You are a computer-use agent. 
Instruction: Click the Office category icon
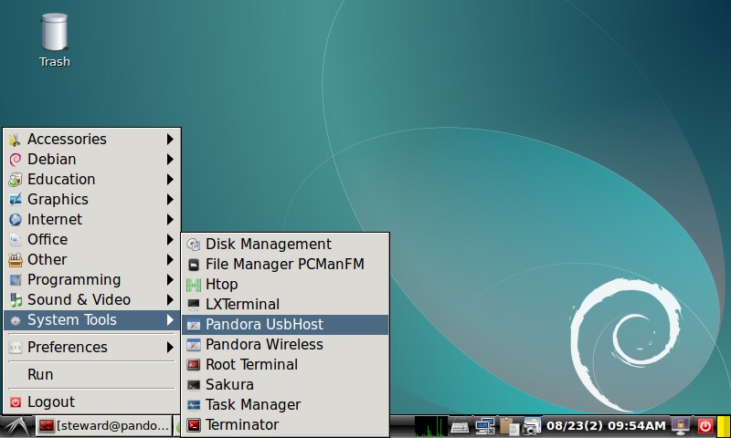16,239
